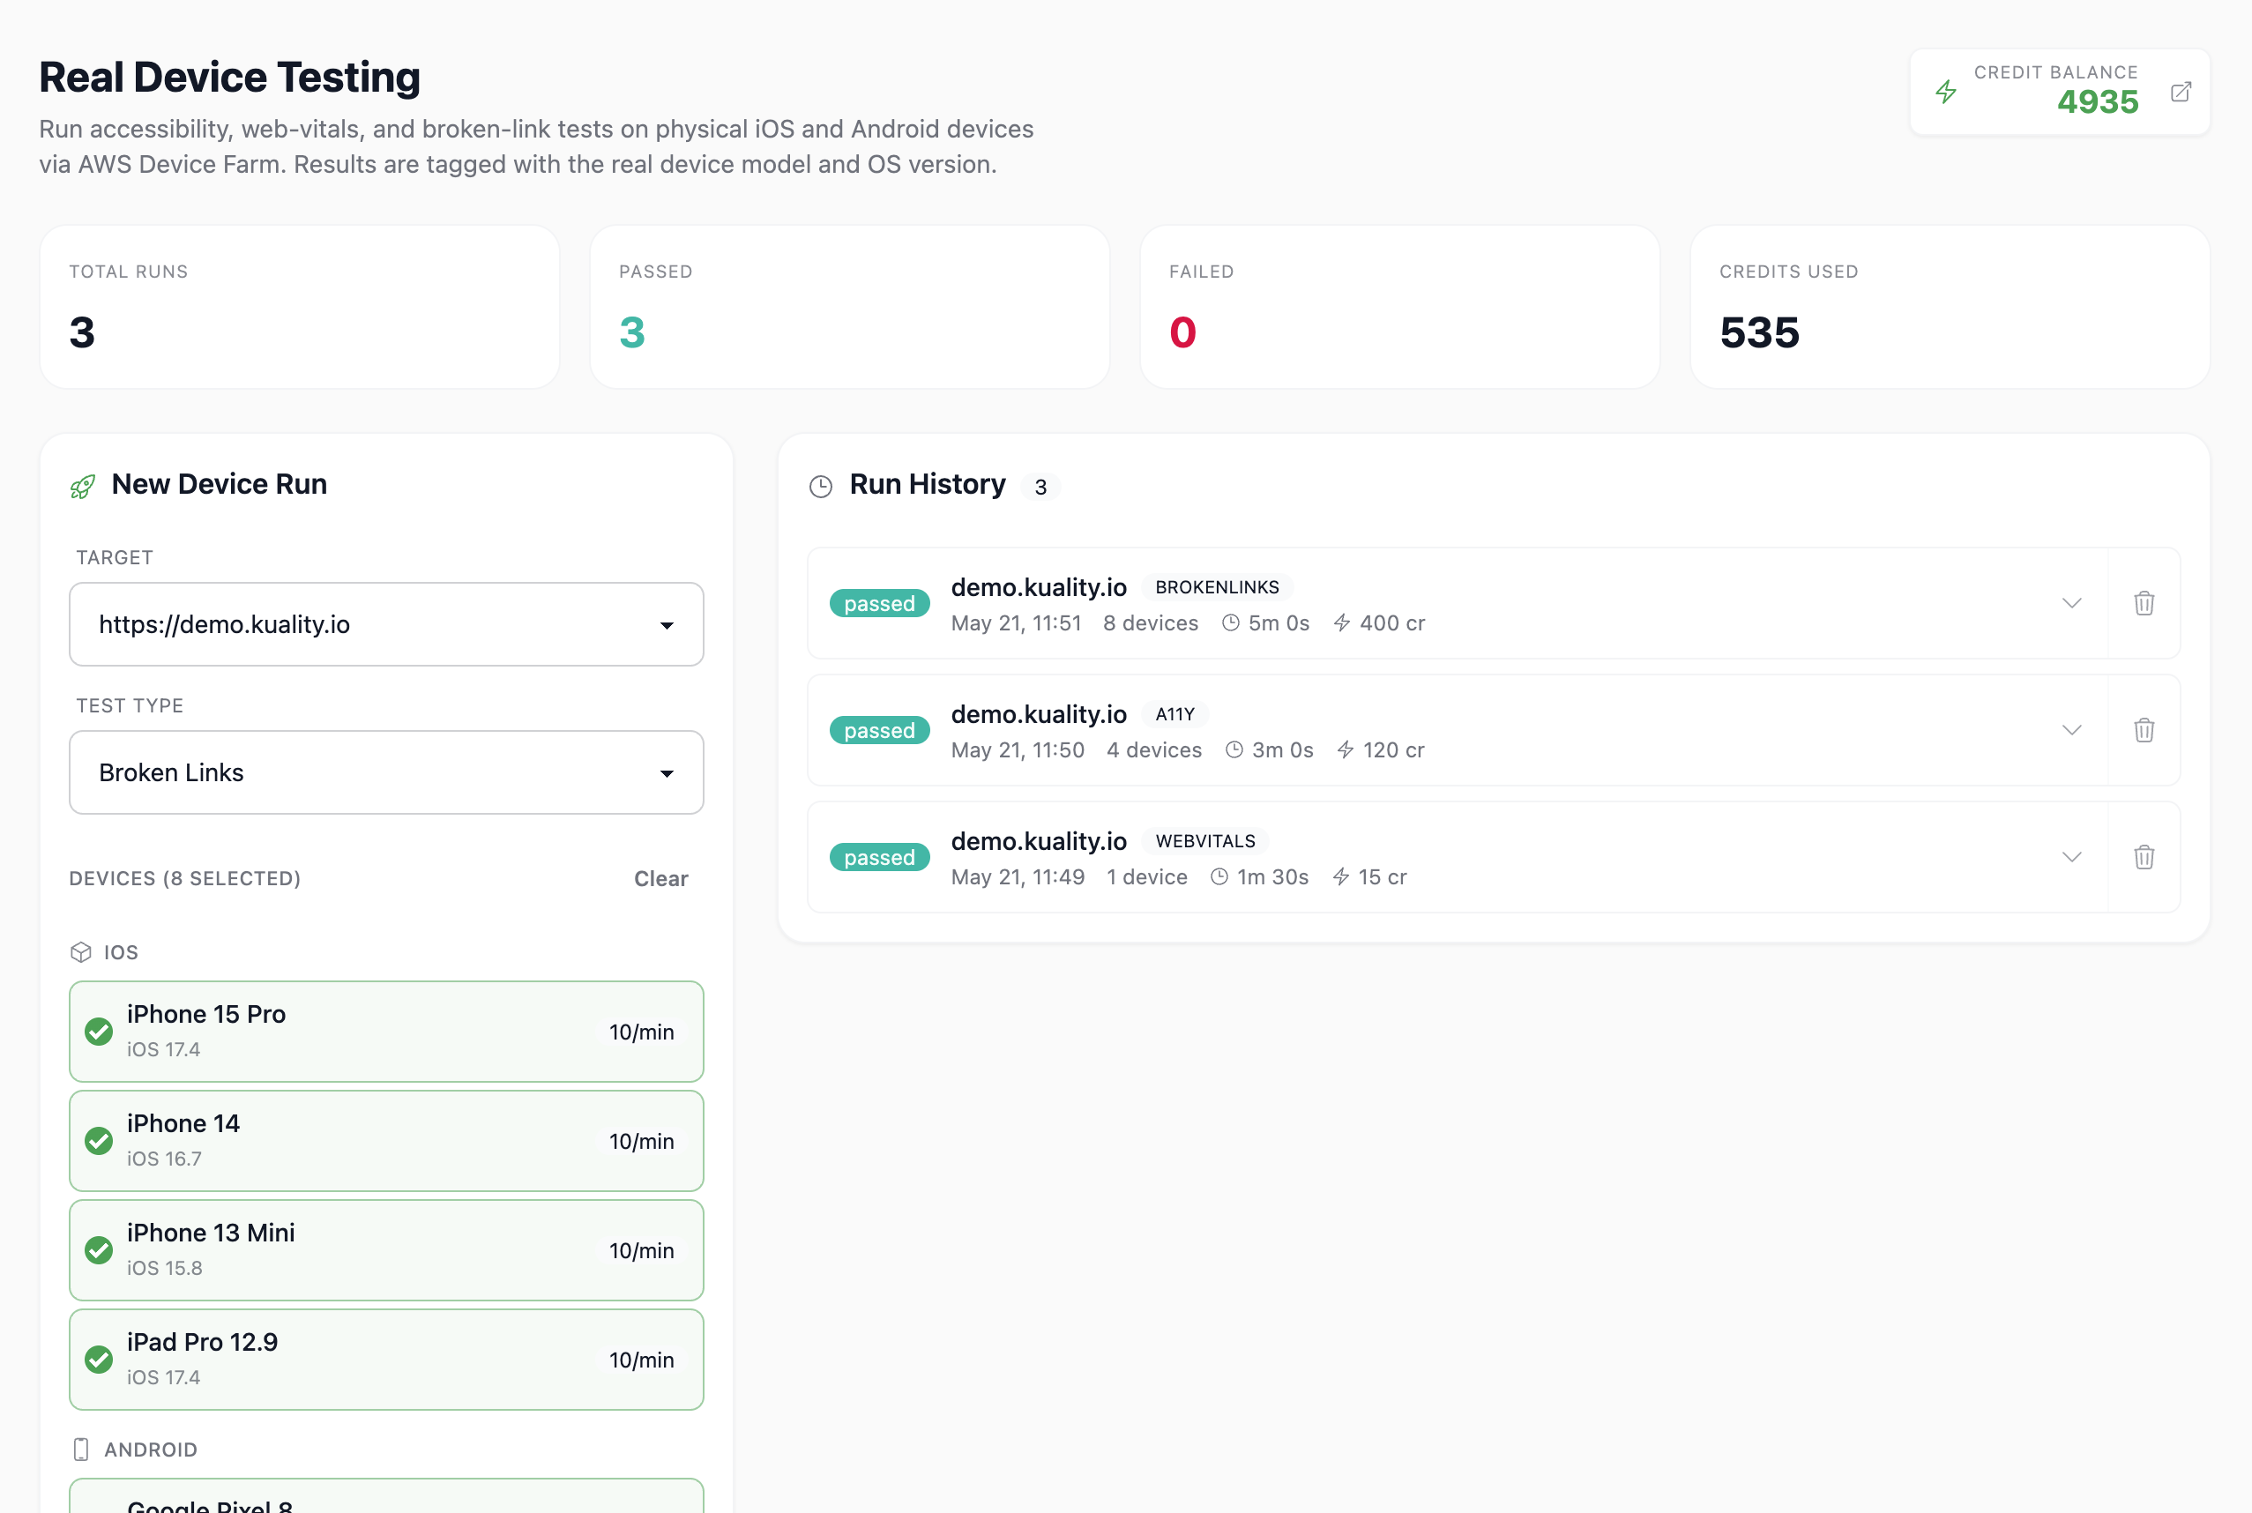Screen dimensions: 2252x1513
Task: Expand the WEBVITALS run details chevron
Action: [2071, 857]
